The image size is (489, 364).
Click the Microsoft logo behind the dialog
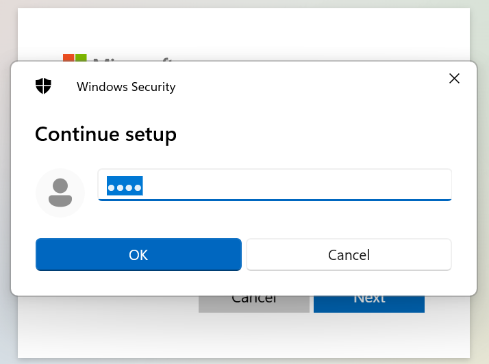click(x=75, y=57)
